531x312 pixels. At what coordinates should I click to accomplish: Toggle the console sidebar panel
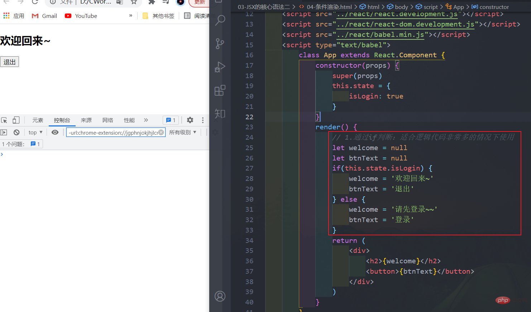(x=4, y=132)
